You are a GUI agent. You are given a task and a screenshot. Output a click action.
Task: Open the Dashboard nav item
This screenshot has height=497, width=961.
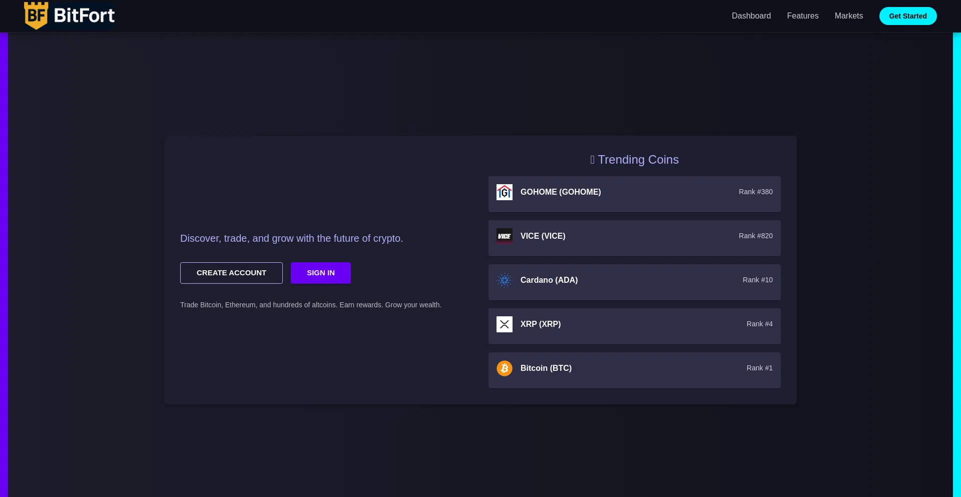751,16
